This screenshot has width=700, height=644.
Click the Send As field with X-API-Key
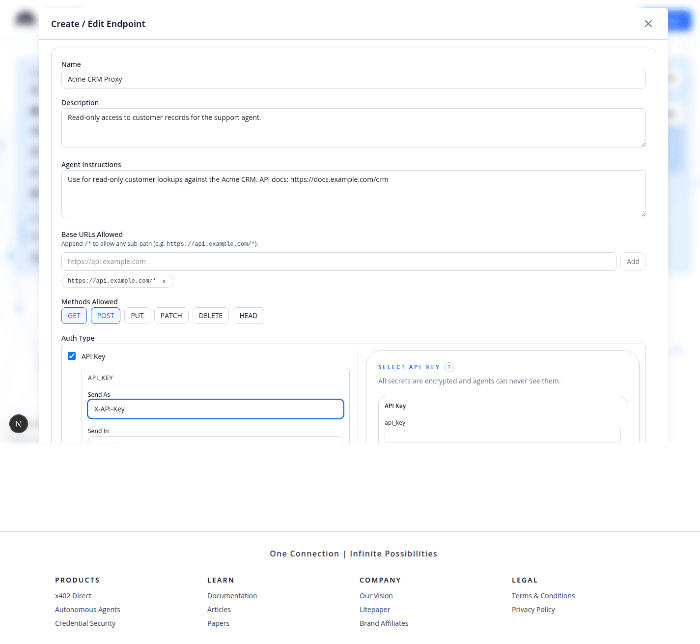pos(216,409)
